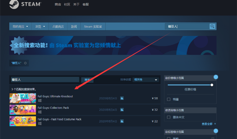Image resolution: width=237 pixels, height=139 pixels.
Task: Click the Steam logo
Action: tap(25, 4)
